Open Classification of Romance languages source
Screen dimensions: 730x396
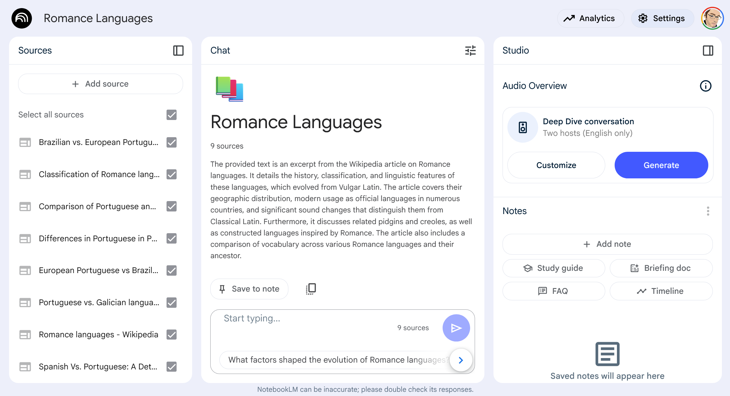(99, 174)
